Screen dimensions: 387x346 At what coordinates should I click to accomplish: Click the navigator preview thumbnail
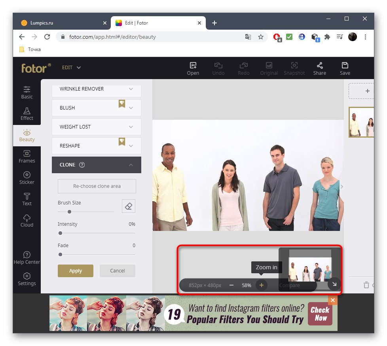click(310, 270)
